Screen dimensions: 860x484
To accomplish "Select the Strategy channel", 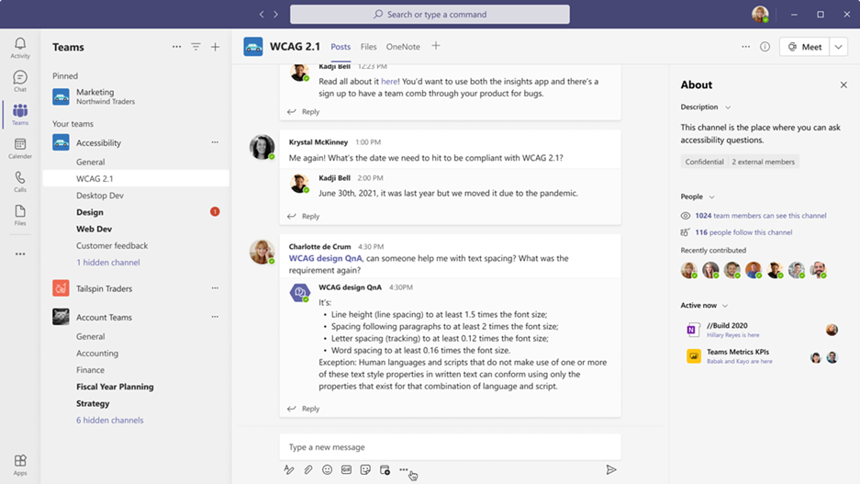I will click(93, 403).
